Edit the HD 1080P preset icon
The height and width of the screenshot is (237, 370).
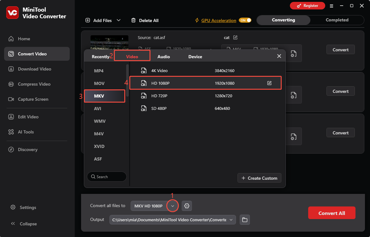pyautogui.click(x=269, y=83)
